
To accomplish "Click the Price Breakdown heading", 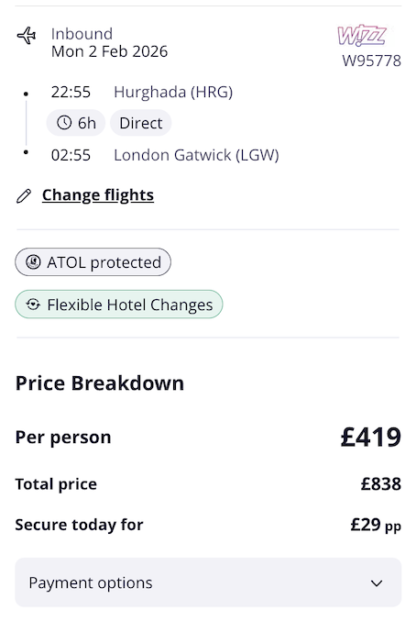I will pos(100,383).
